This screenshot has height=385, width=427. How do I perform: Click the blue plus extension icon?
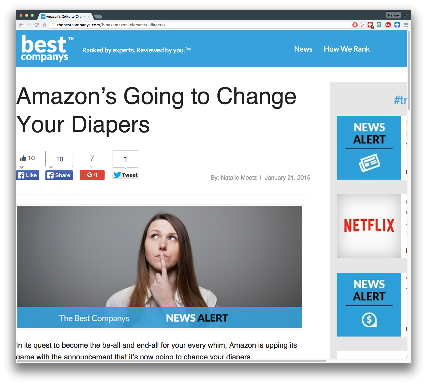coord(397,25)
